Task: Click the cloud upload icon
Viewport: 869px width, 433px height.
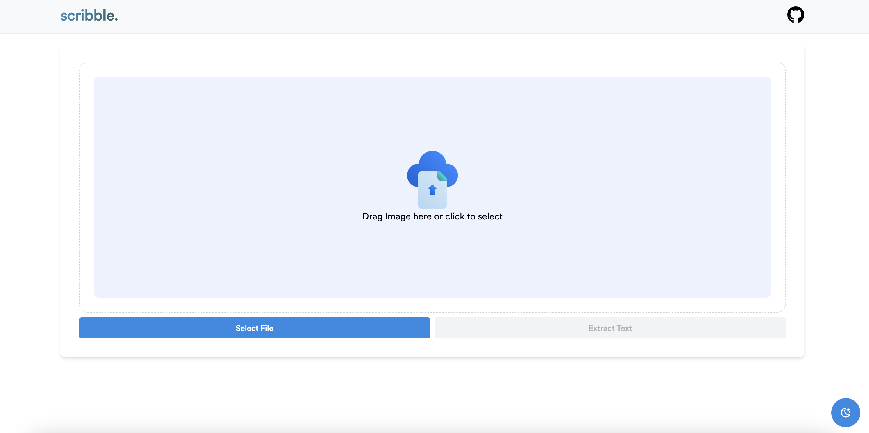Action: click(432, 179)
